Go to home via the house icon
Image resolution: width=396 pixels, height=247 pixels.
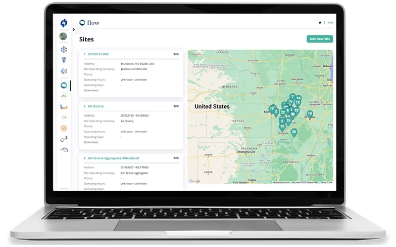320,23
